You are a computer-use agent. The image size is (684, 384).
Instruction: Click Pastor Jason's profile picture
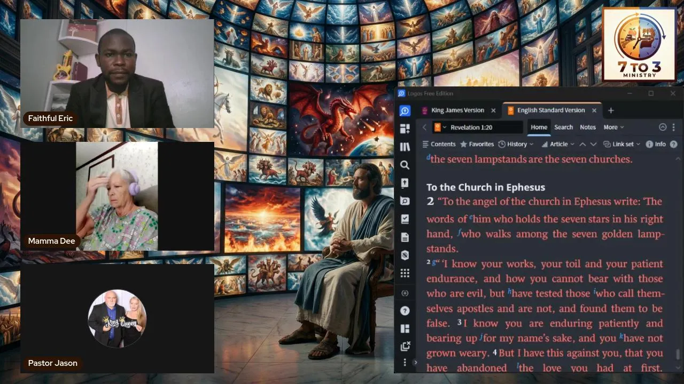click(117, 318)
